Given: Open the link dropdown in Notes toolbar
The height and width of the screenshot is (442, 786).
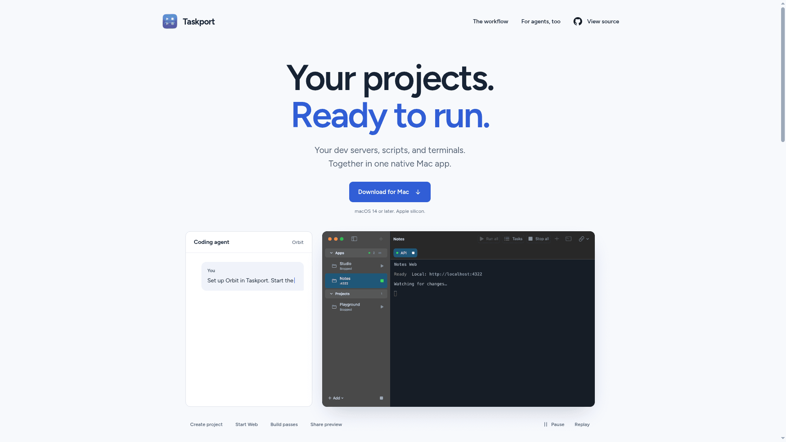Looking at the screenshot, I should coord(584,239).
